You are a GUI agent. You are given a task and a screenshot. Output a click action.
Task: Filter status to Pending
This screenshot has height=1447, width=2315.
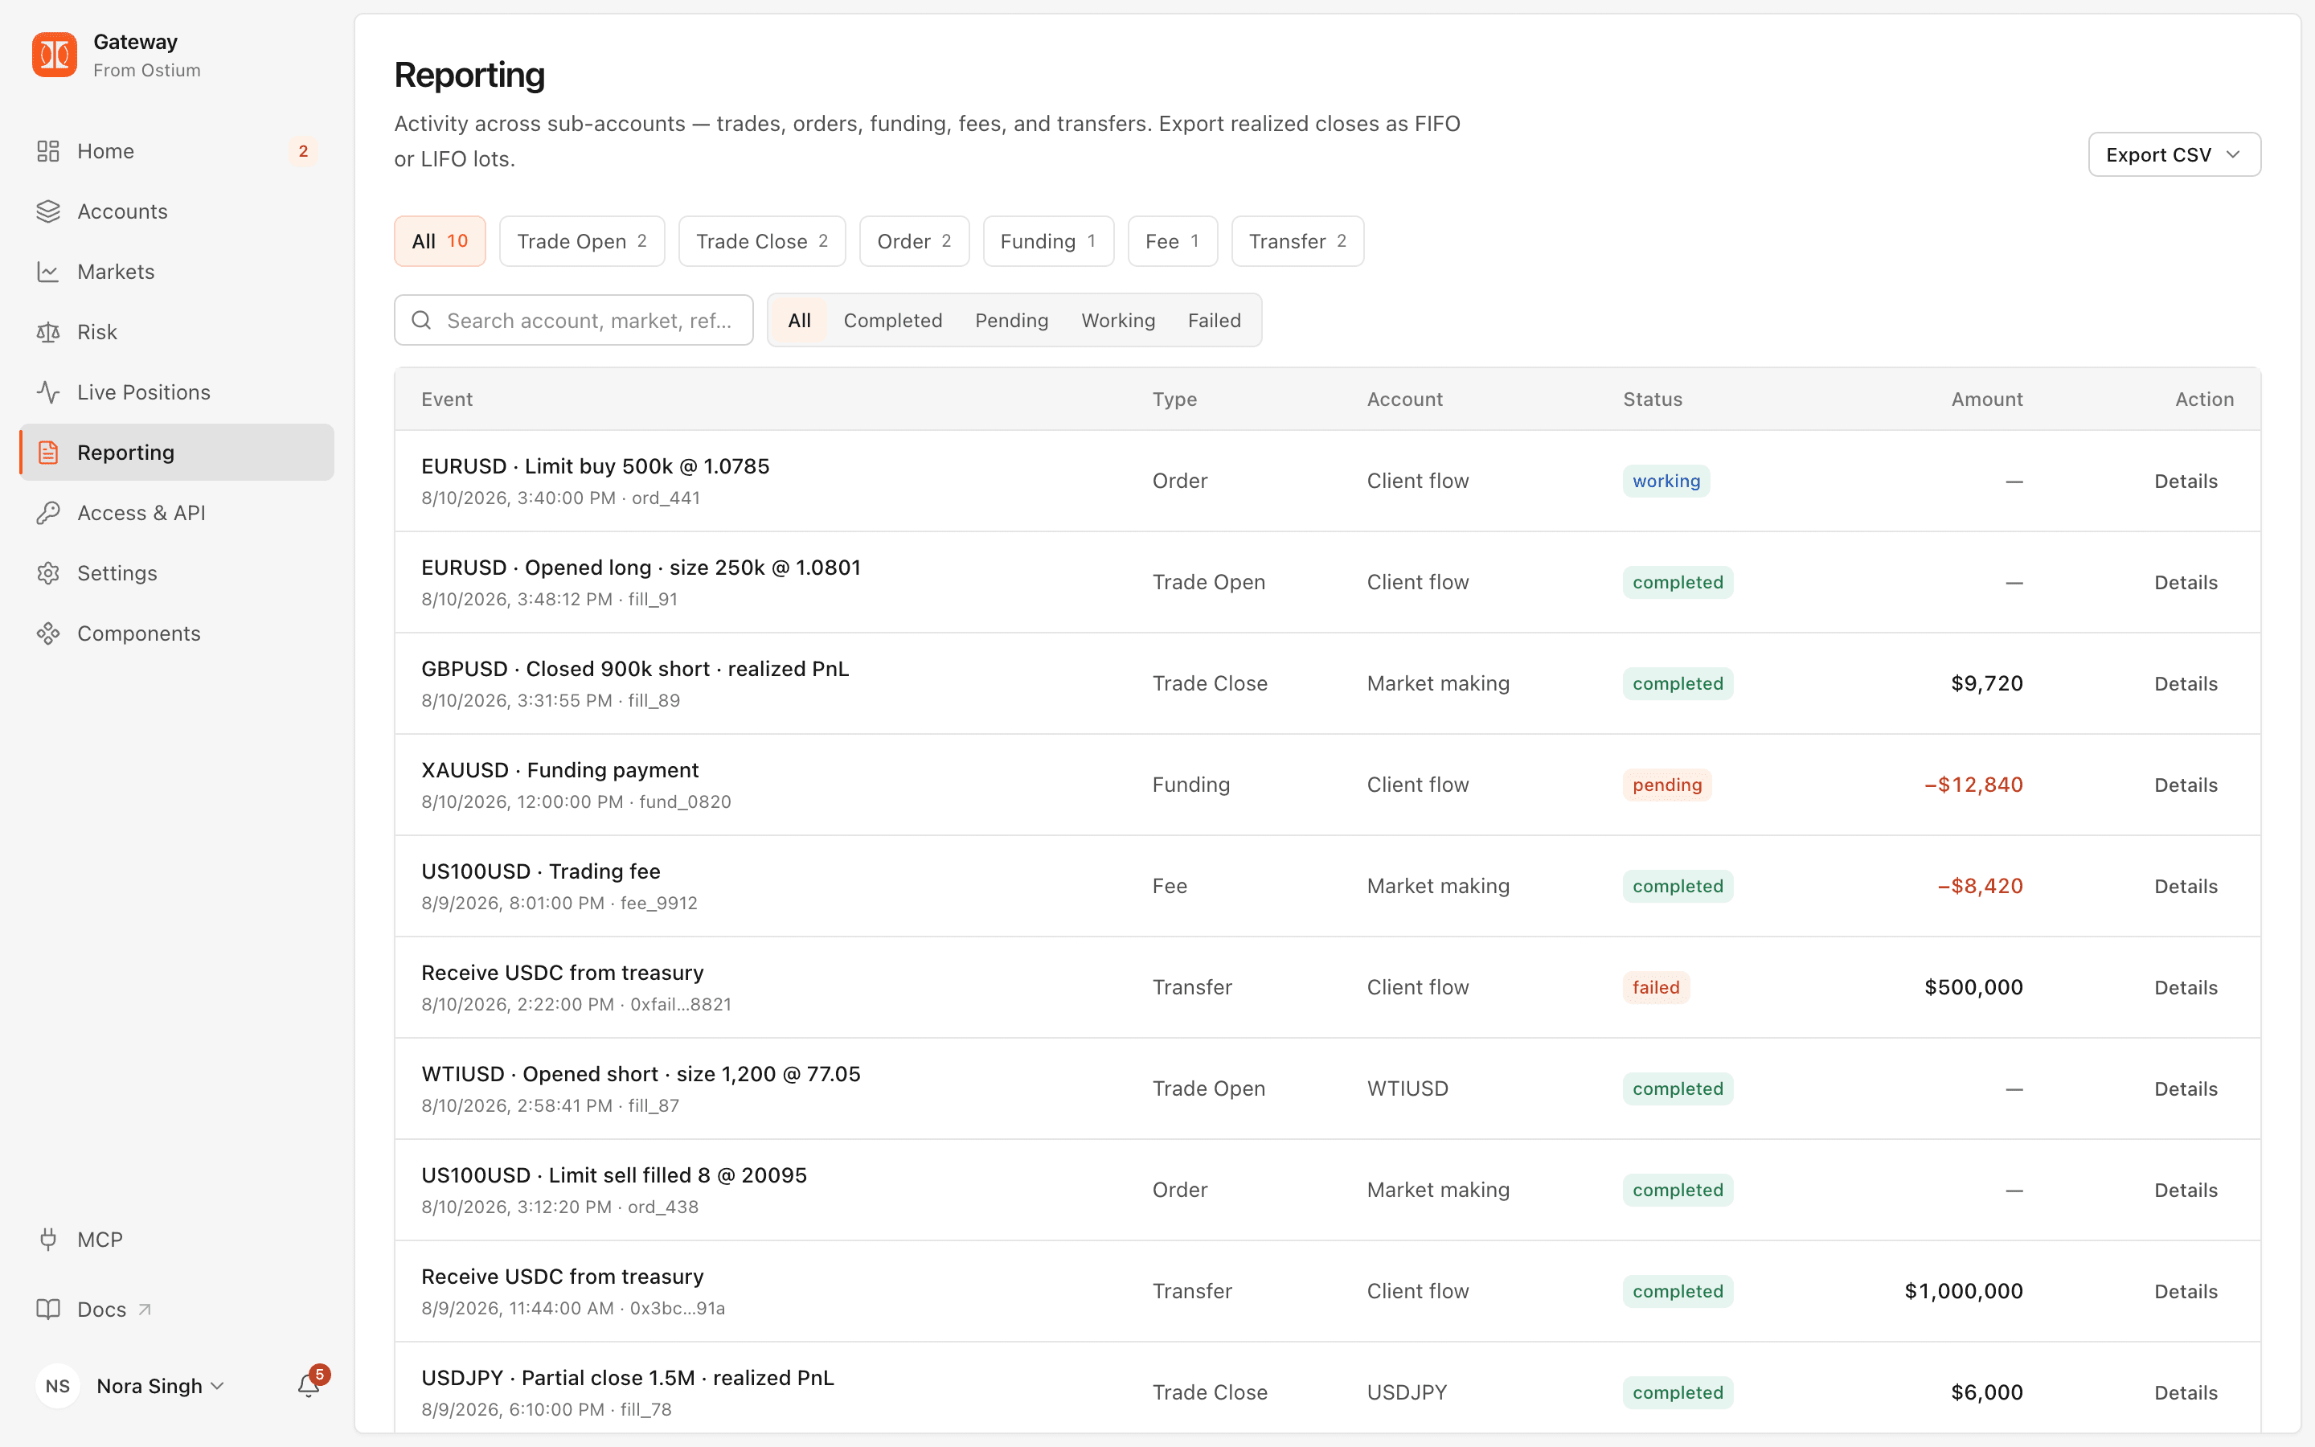[x=1011, y=321]
